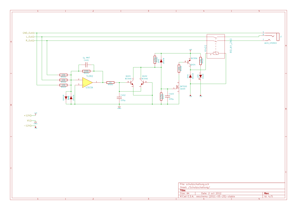Click the 2N7000 value label
Viewport: 297px width, 210px height.
coord(183,86)
